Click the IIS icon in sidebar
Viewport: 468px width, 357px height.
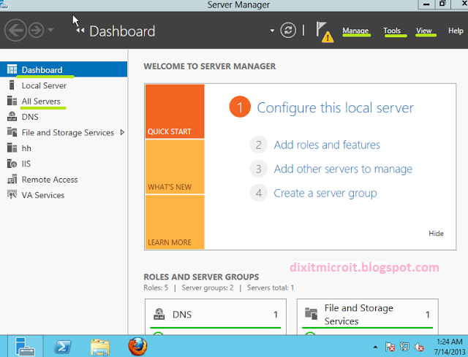pos(12,164)
